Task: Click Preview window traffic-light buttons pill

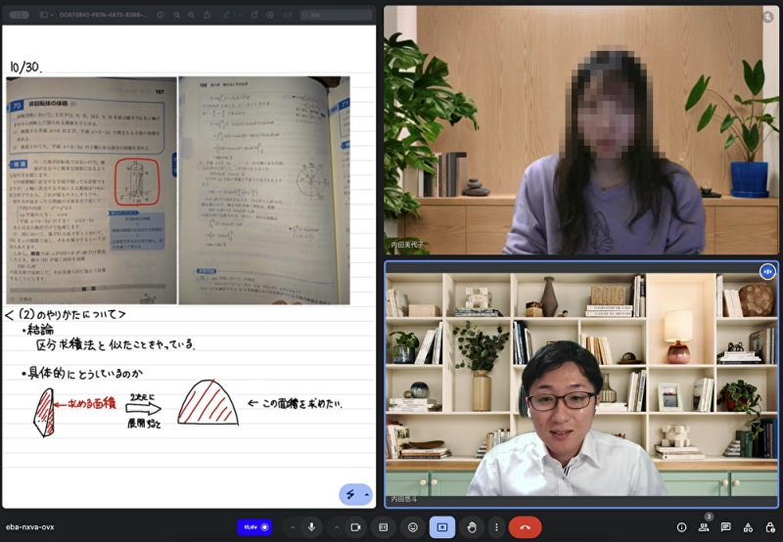Action: click(19, 15)
